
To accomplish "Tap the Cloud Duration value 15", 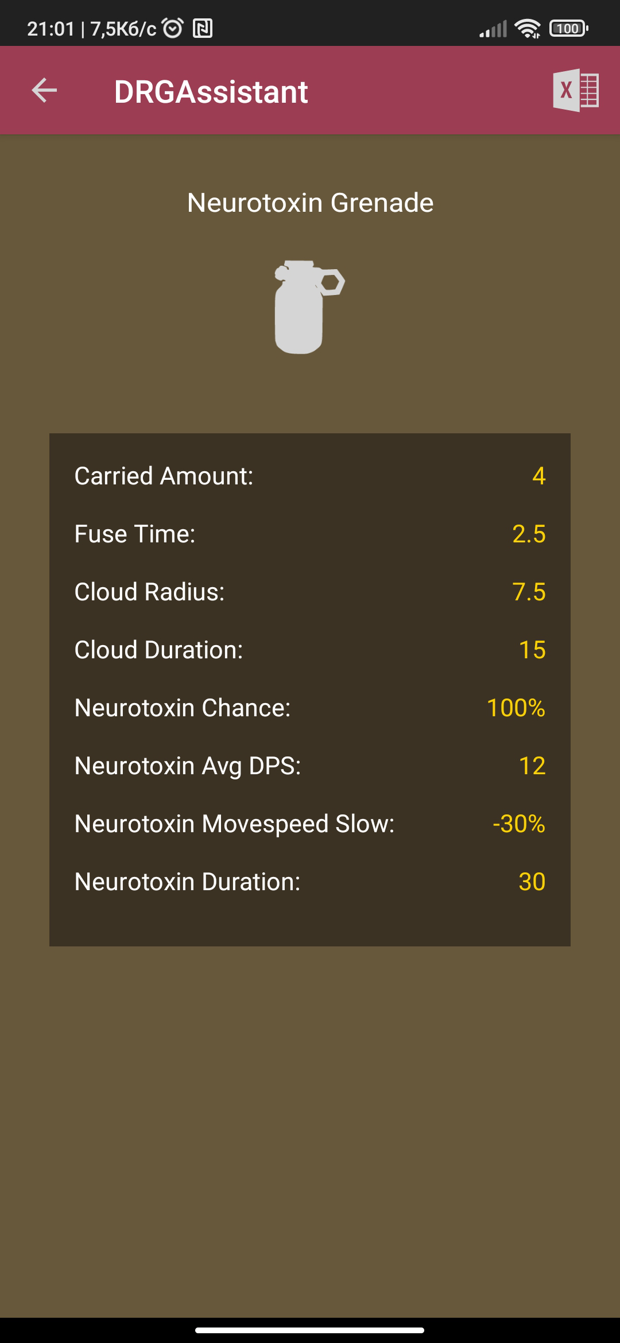I will pos(532,650).
